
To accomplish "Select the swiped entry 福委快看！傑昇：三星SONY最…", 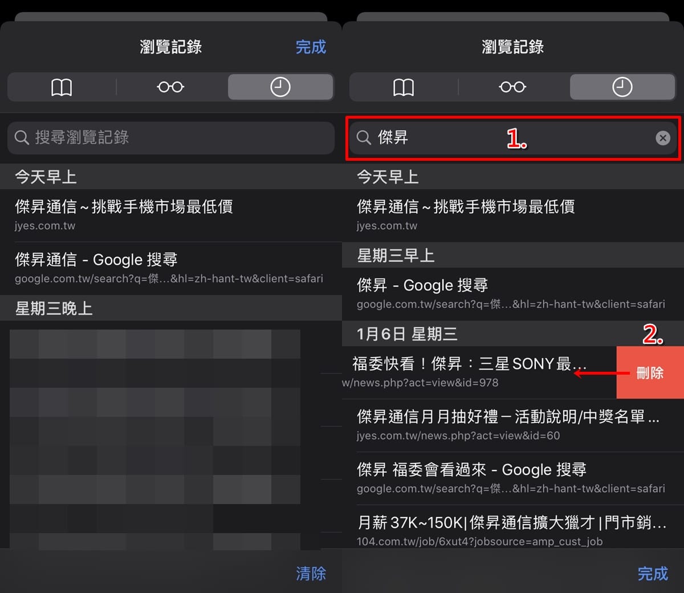I will pyautogui.click(x=479, y=372).
